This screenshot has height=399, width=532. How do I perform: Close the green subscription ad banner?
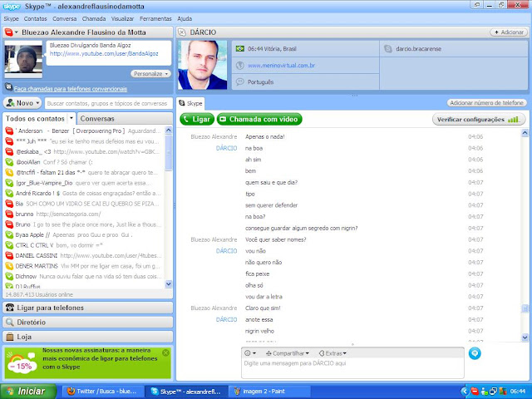[165, 352]
